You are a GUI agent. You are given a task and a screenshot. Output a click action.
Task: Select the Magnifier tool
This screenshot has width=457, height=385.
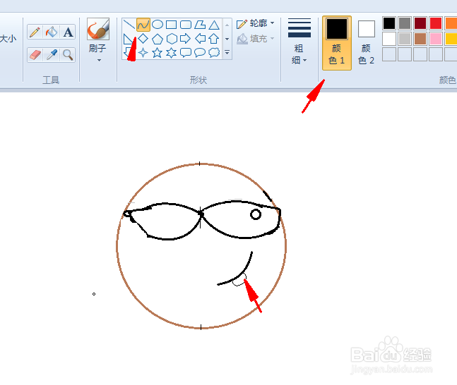[x=68, y=55]
